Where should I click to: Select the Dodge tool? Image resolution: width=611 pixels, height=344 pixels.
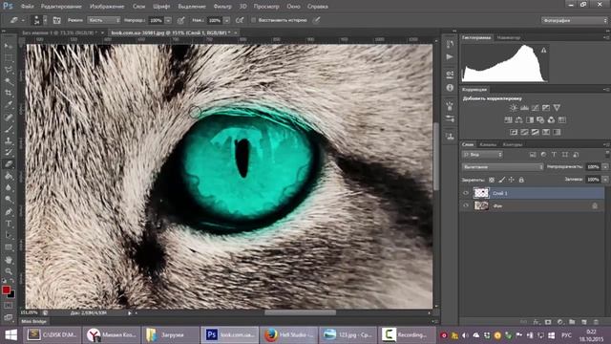(9, 200)
